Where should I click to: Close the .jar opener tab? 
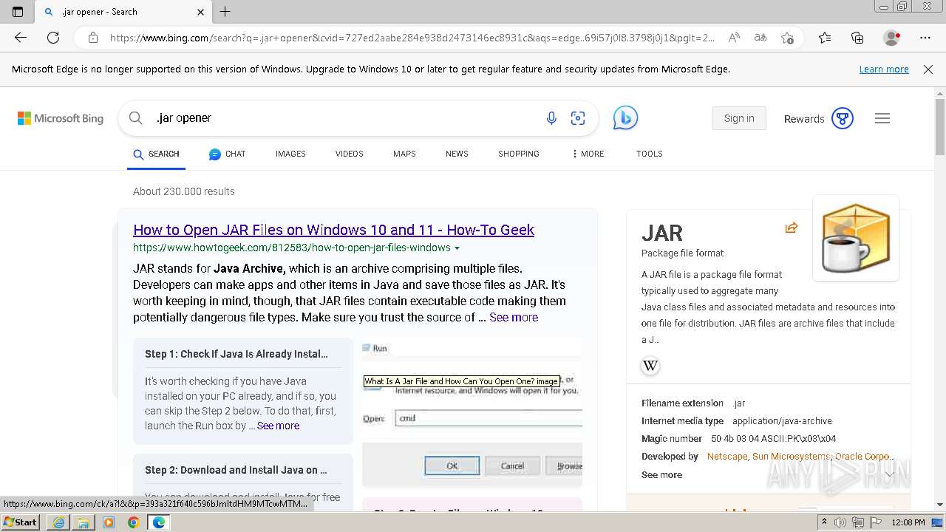click(200, 12)
